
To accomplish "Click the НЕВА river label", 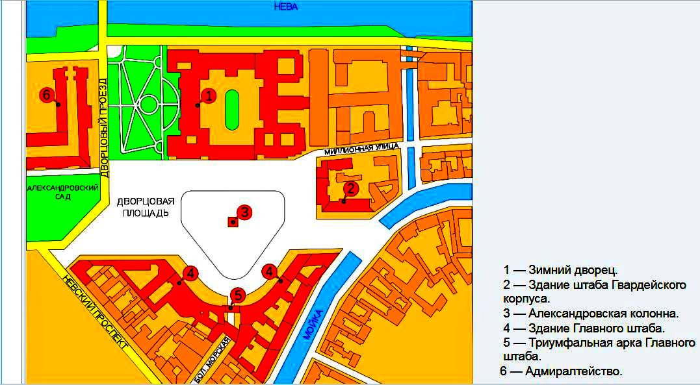I will (286, 6).
